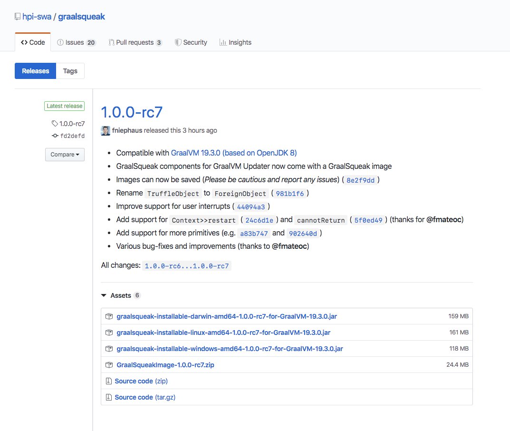Click the commit icon beside fd2defd

(55, 136)
